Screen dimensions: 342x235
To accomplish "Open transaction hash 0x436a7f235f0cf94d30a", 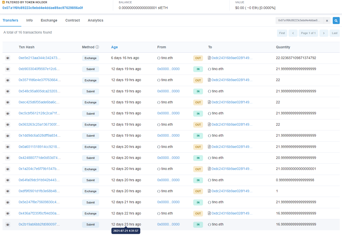I will pos(39,213).
